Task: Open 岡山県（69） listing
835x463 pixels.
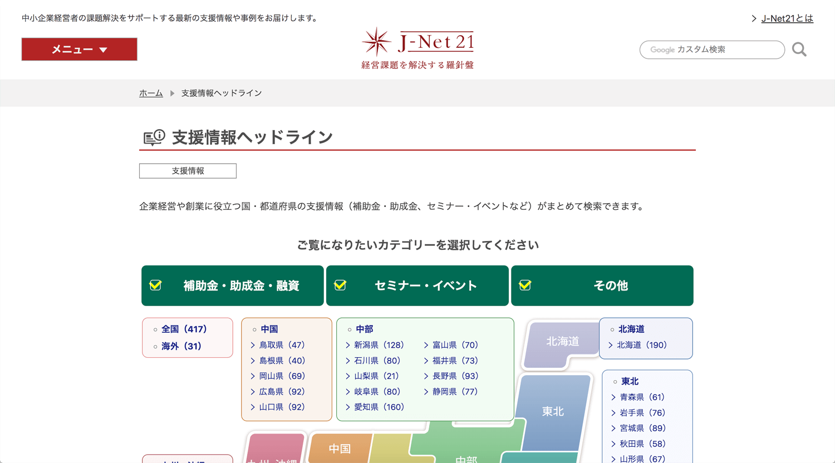Action: [282, 376]
